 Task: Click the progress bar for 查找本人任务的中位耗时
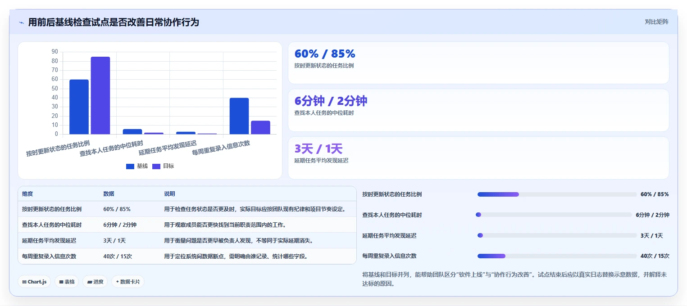pyautogui.click(x=554, y=215)
